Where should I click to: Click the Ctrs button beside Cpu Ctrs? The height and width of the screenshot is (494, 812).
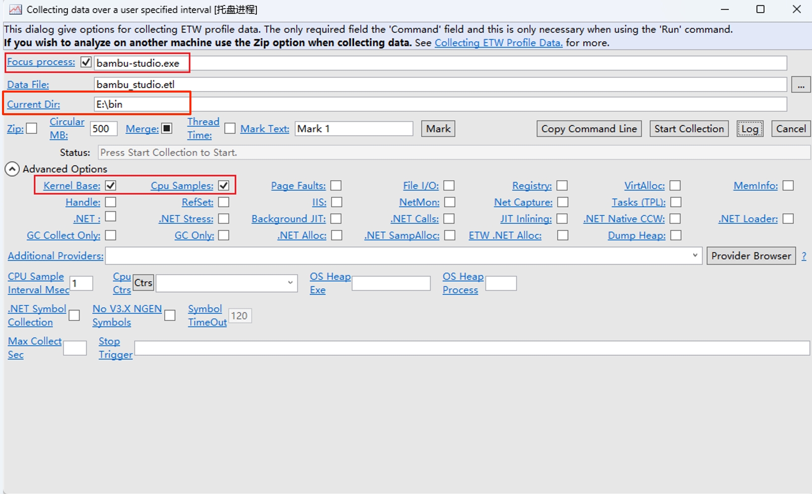[143, 283]
